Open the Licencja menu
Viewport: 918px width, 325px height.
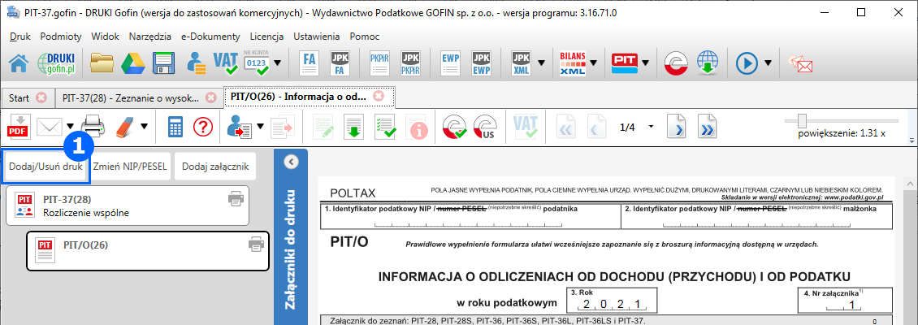point(266,37)
